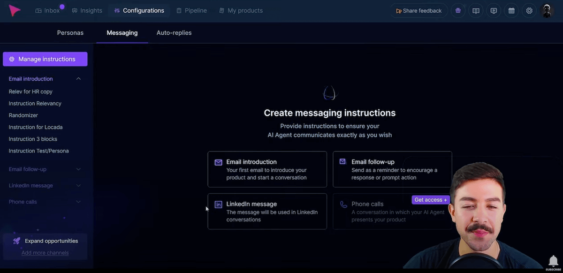563x273 pixels.
Task: Click the YouTube subscribe bell icon
Action: click(553, 261)
